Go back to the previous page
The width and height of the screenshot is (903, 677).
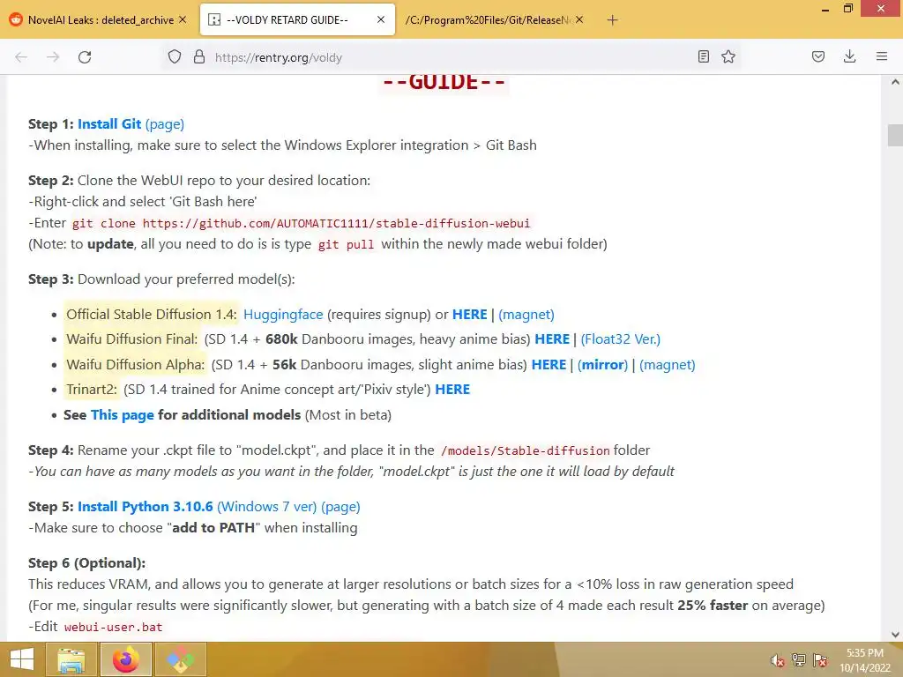(21, 57)
